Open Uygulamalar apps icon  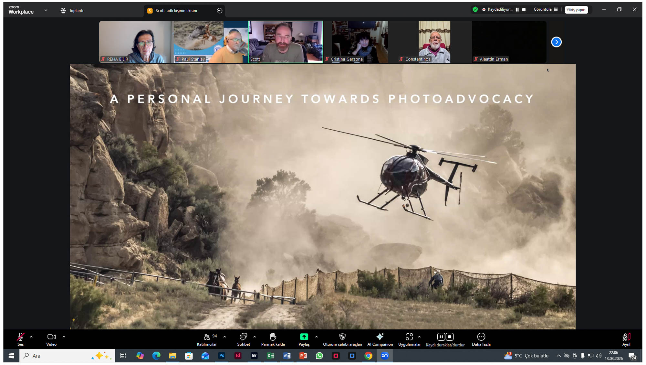pos(409,337)
